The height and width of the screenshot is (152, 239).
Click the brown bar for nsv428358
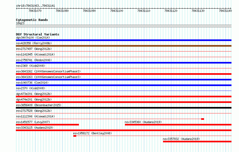tap(124, 46)
